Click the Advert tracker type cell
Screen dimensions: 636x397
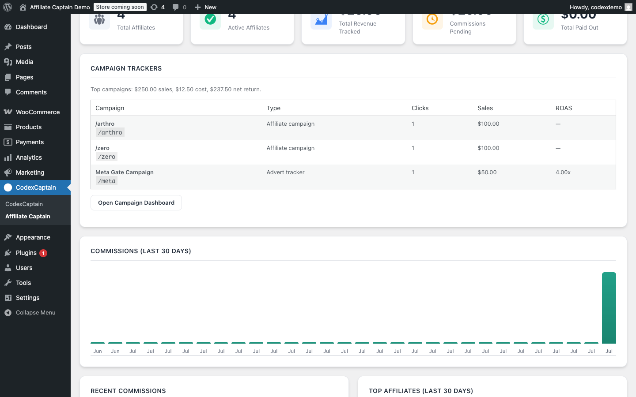pos(286,172)
